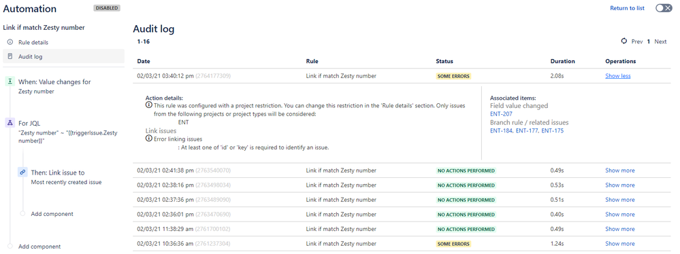Click the green trigger icon for Value changes
The height and width of the screenshot is (254, 680).
coord(10,81)
